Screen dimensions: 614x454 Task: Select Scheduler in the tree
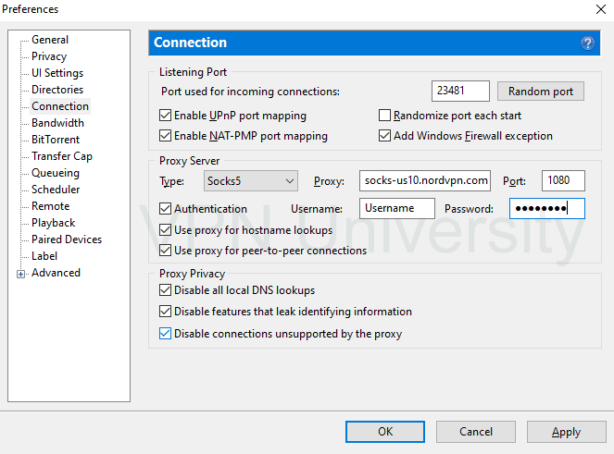click(x=56, y=190)
